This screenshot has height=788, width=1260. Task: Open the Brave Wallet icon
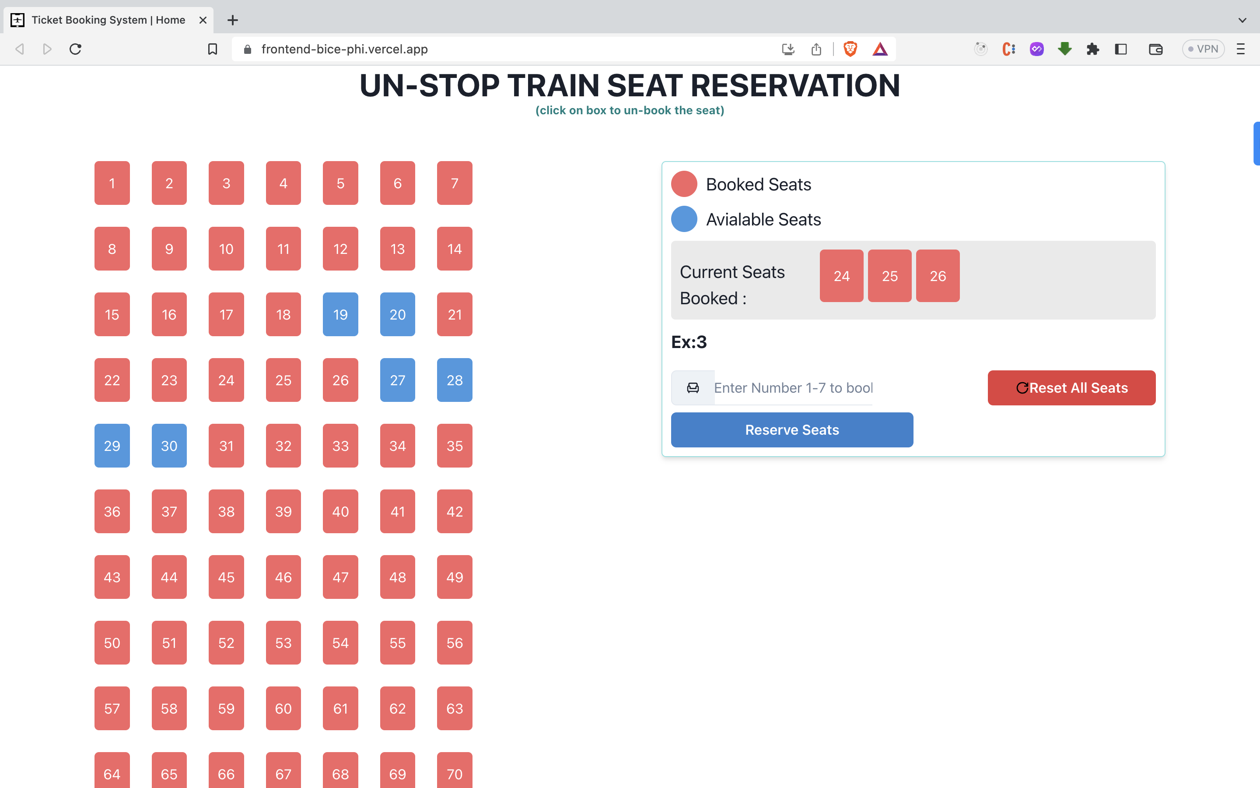coord(1155,49)
